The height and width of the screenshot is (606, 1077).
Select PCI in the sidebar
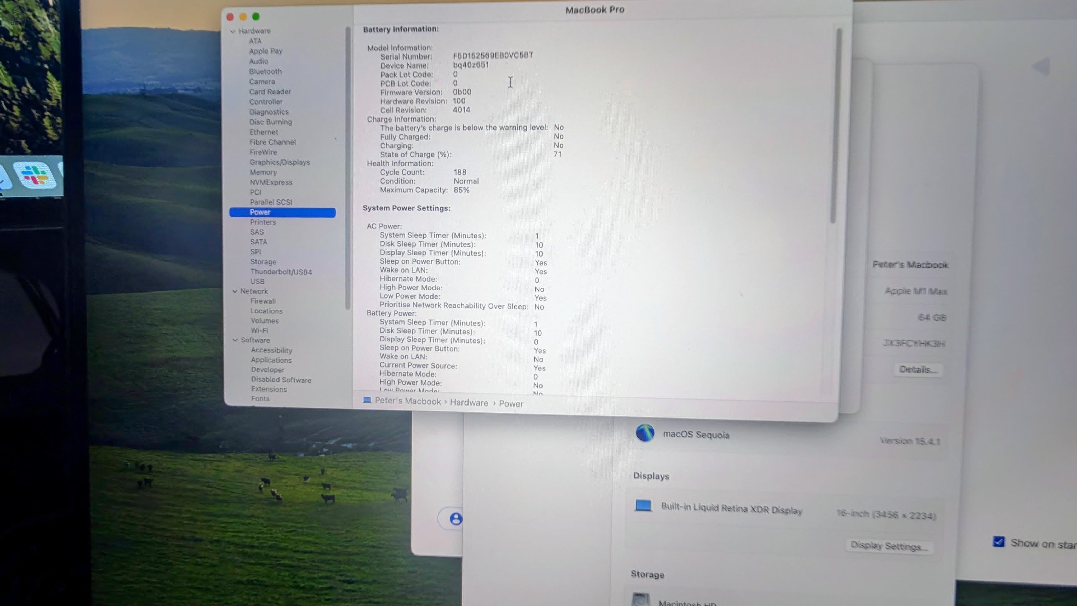coord(256,193)
